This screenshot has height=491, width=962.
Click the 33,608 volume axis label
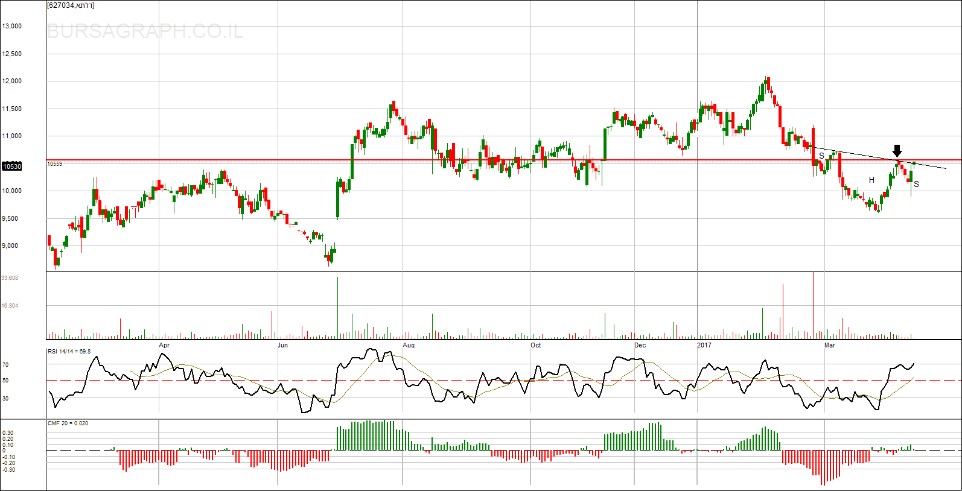point(10,278)
